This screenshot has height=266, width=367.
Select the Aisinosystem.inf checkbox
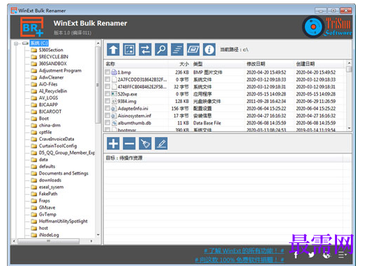pos(107,116)
